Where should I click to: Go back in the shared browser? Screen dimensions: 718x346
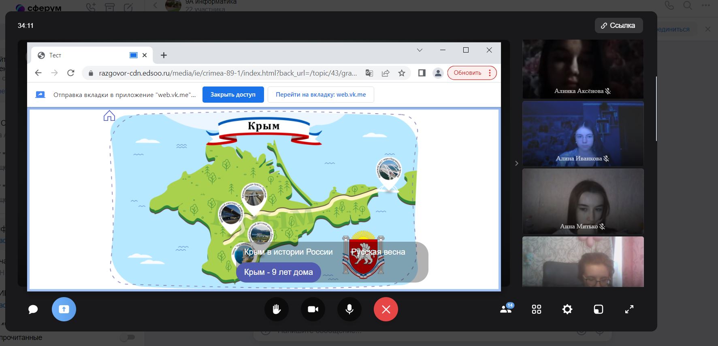click(38, 73)
